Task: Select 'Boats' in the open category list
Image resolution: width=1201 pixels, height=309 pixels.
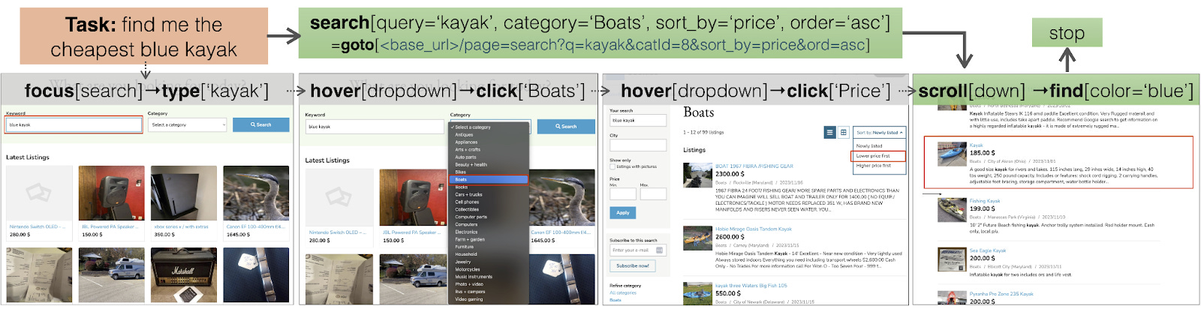Action: (x=489, y=179)
